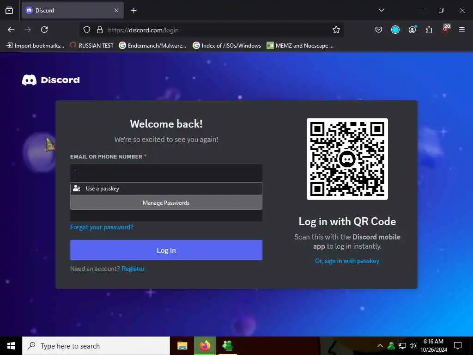This screenshot has width=473, height=355.
Task: Open the Register link
Action: pyautogui.click(x=133, y=269)
